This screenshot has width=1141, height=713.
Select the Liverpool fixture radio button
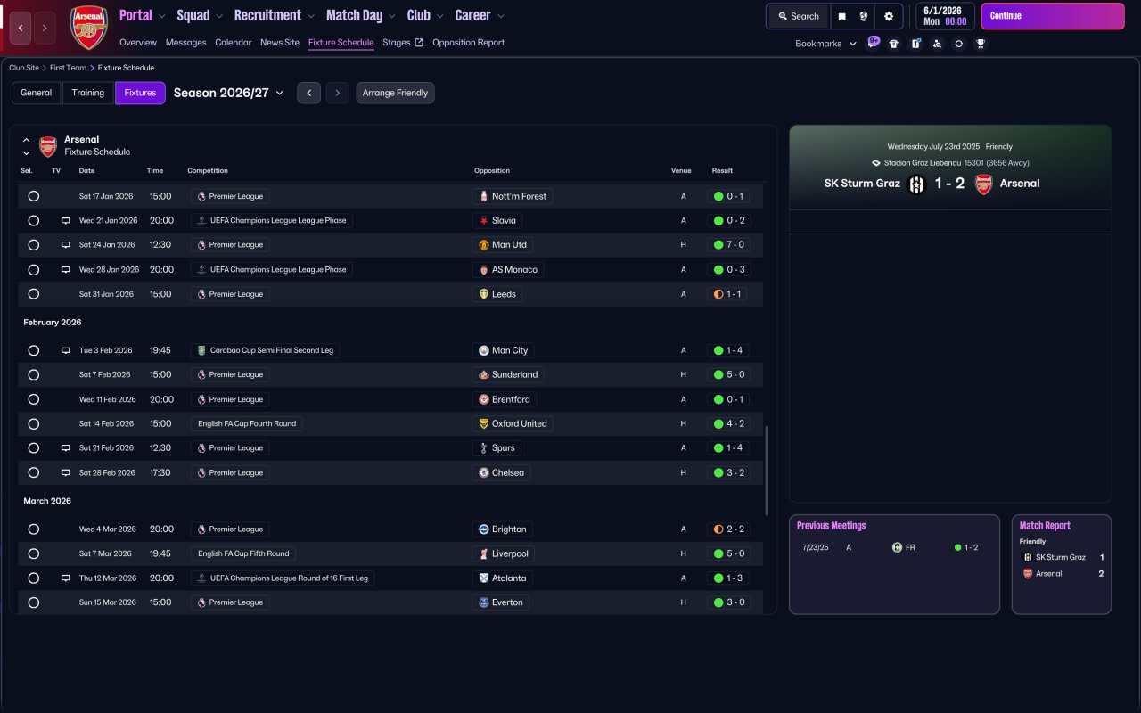click(33, 553)
